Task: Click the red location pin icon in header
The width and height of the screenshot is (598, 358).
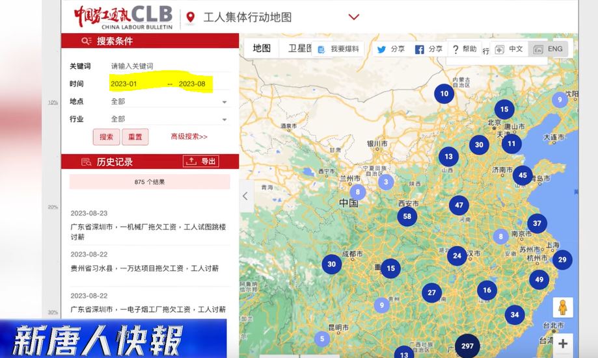Action: pyautogui.click(x=190, y=17)
